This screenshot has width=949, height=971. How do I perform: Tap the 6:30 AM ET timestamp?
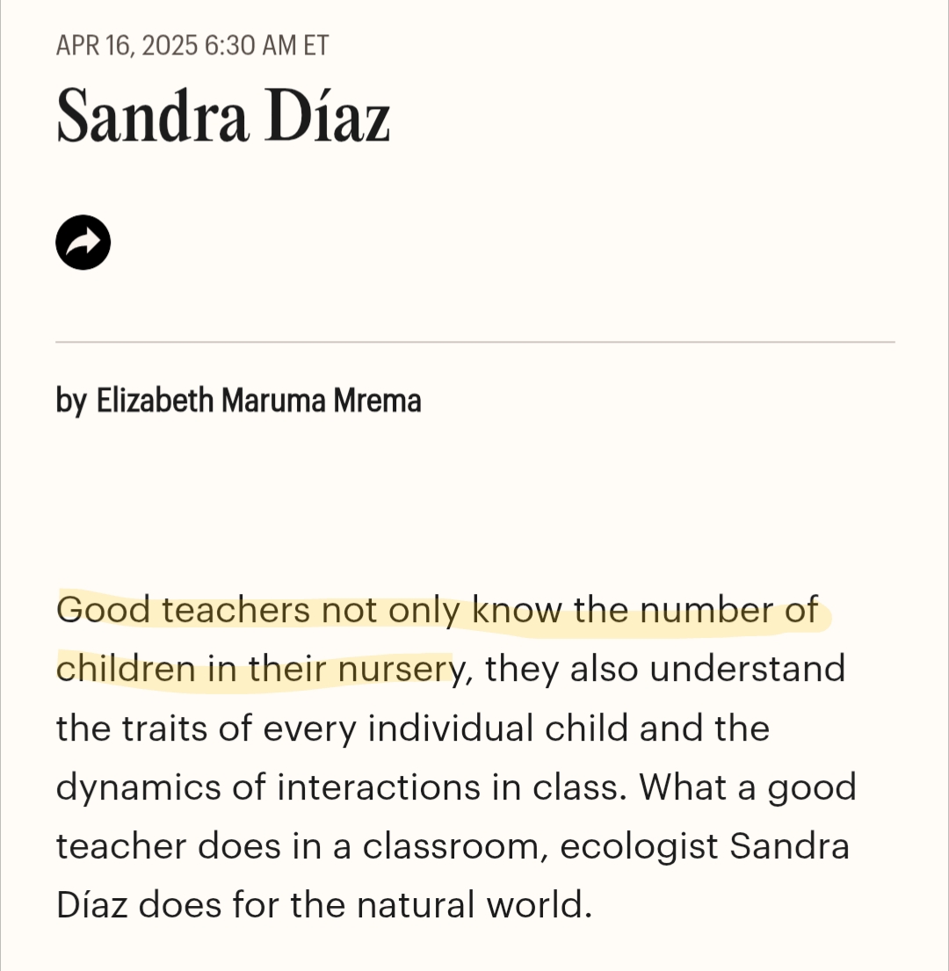click(x=266, y=46)
